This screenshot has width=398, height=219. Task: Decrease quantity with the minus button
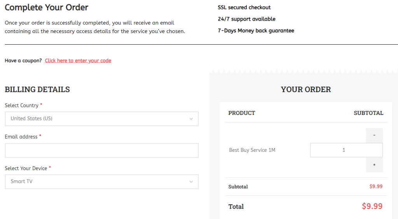click(x=374, y=135)
